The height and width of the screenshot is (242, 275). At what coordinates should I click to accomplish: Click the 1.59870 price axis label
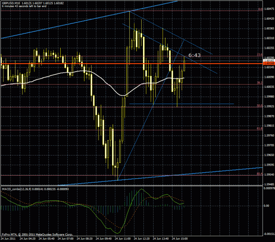269,116
